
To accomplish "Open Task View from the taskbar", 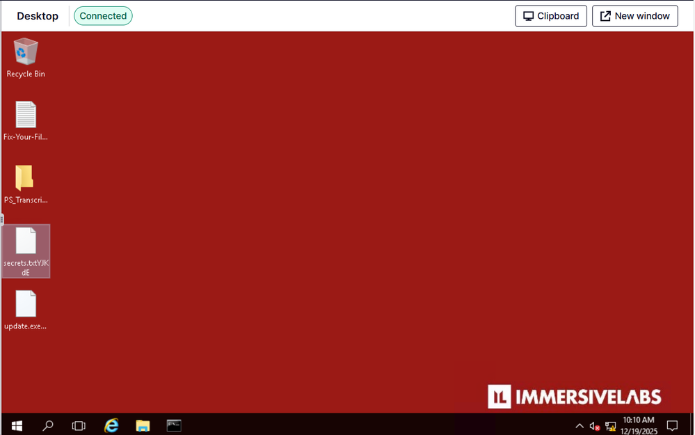I will coord(79,425).
